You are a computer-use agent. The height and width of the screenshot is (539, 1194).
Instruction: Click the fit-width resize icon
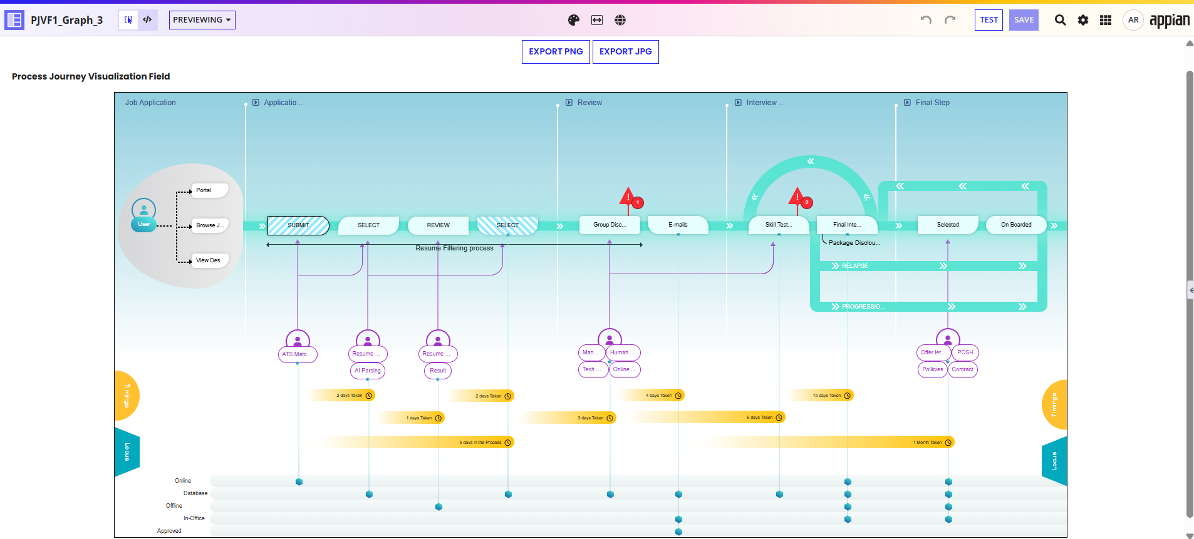pos(597,20)
